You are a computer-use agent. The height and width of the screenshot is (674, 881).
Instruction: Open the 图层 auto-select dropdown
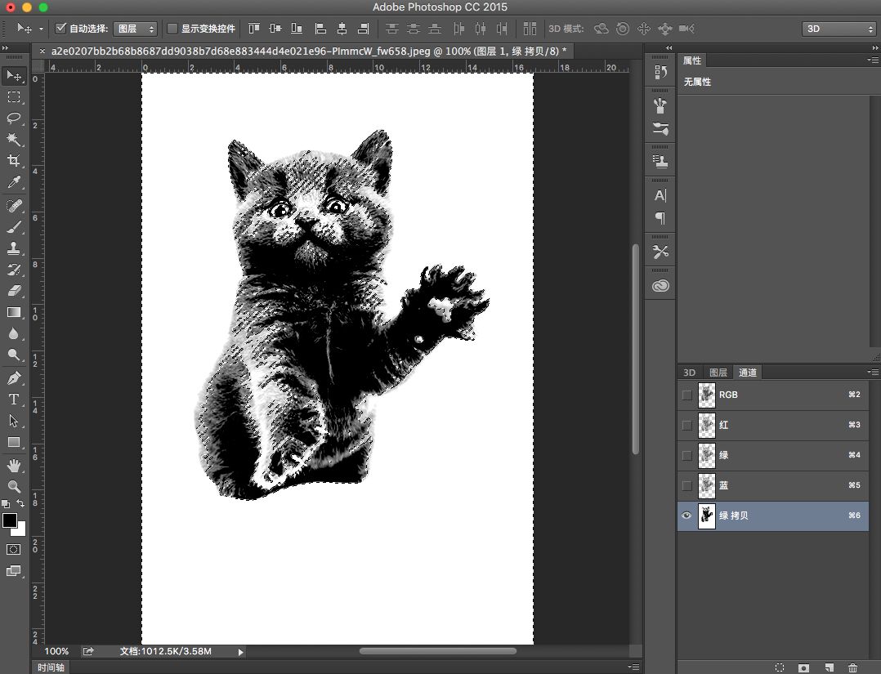tap(135, 29)
